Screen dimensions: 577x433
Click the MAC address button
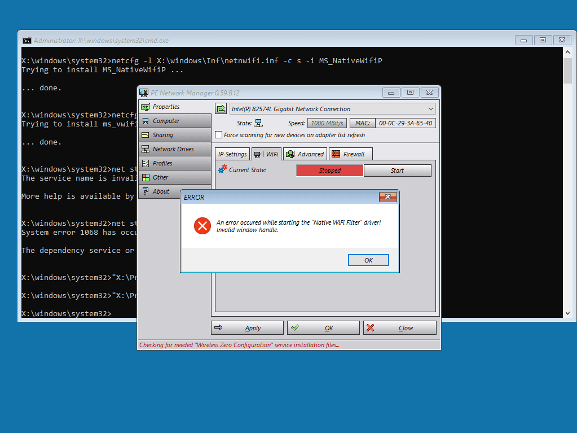tap(362, 123)
